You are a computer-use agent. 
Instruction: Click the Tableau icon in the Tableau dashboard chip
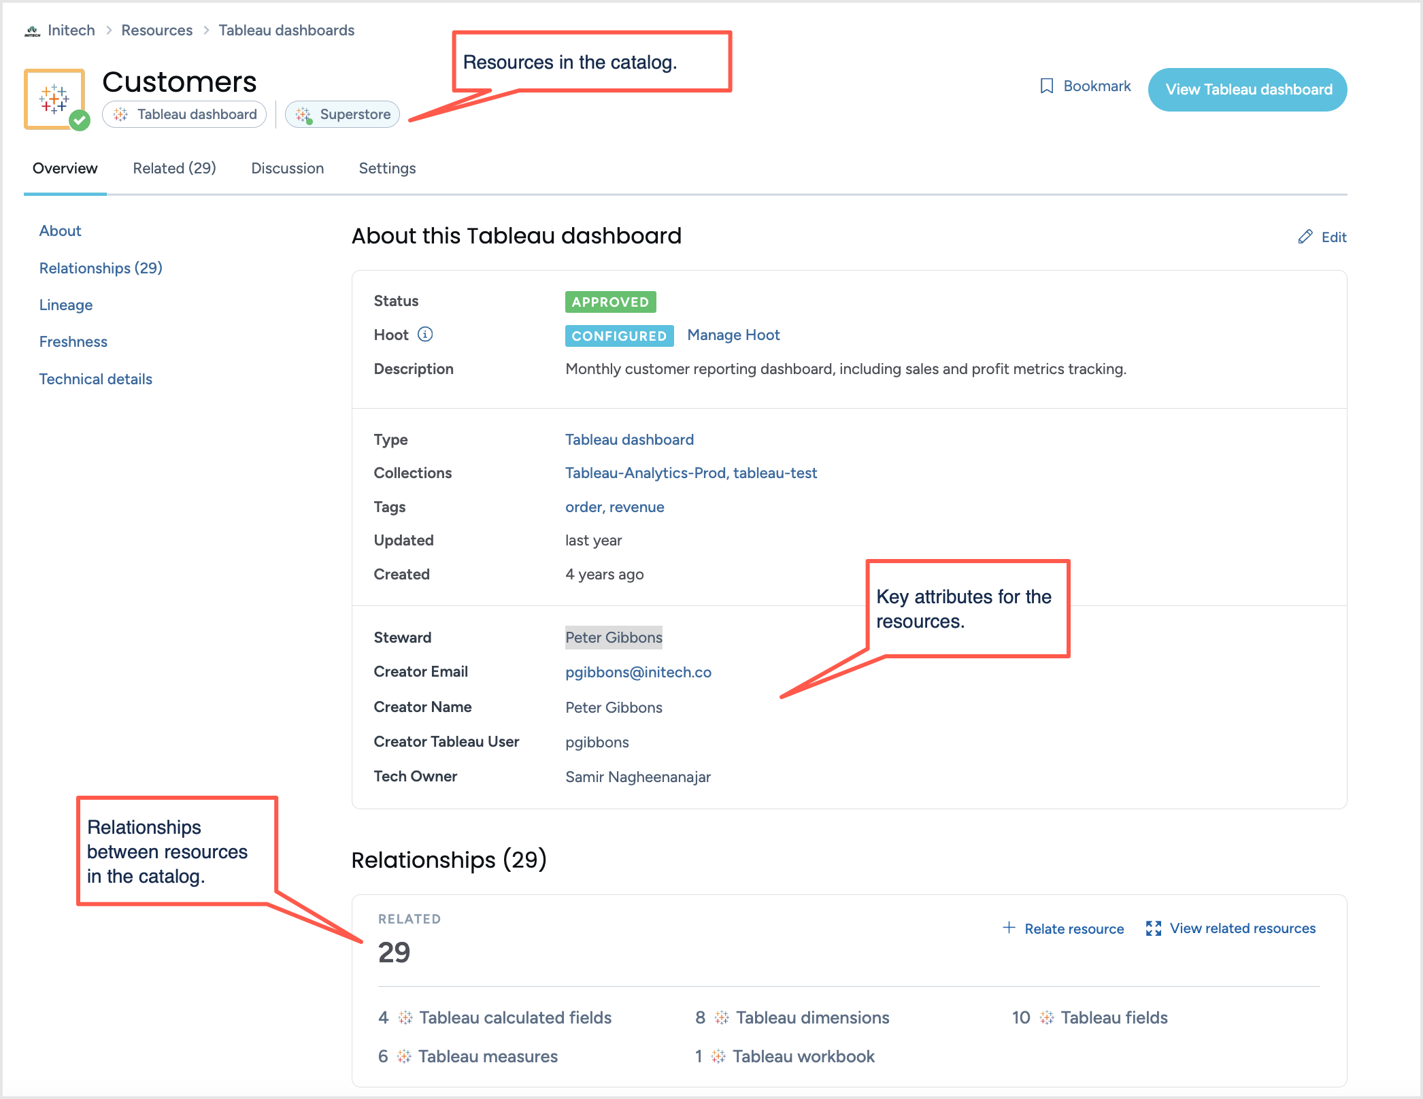coord(121,114)
